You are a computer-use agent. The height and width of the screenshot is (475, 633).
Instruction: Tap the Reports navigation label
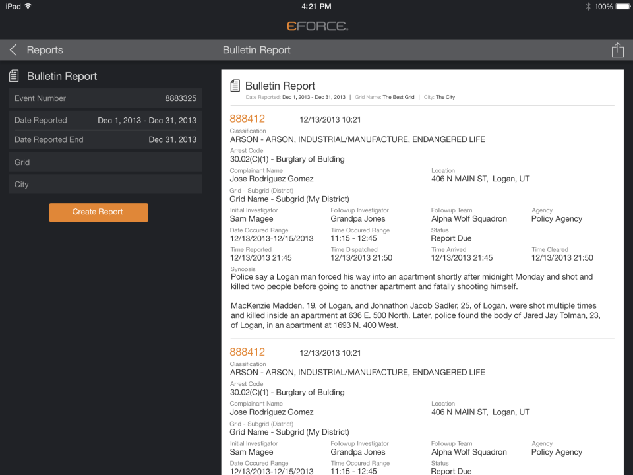point(45,49)
